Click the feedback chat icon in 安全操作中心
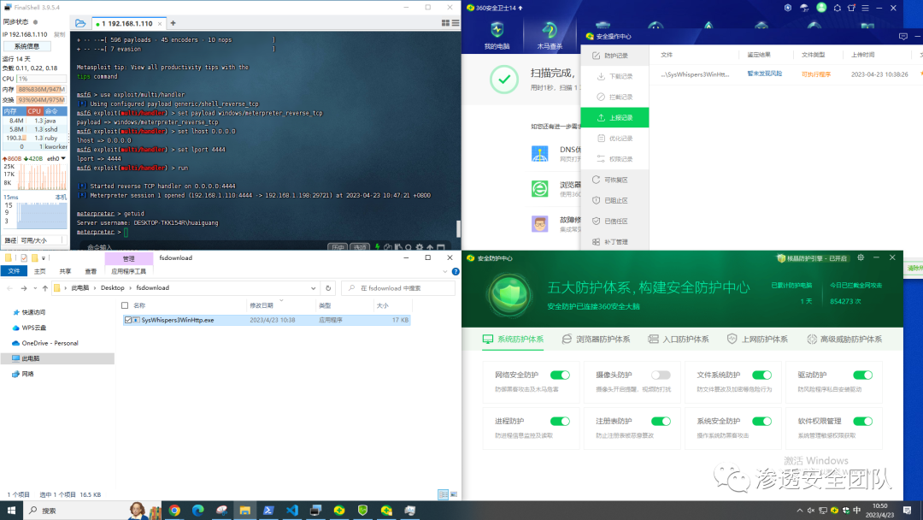The image size is (923, 520). pyautogui.click(x=903, y=37)
